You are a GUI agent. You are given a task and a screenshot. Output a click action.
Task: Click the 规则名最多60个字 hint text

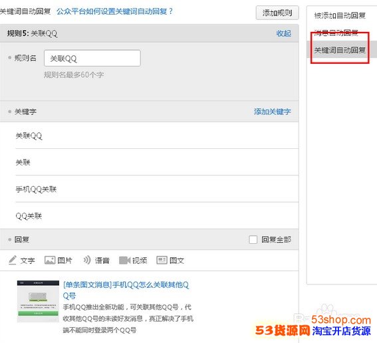(74, 74)
